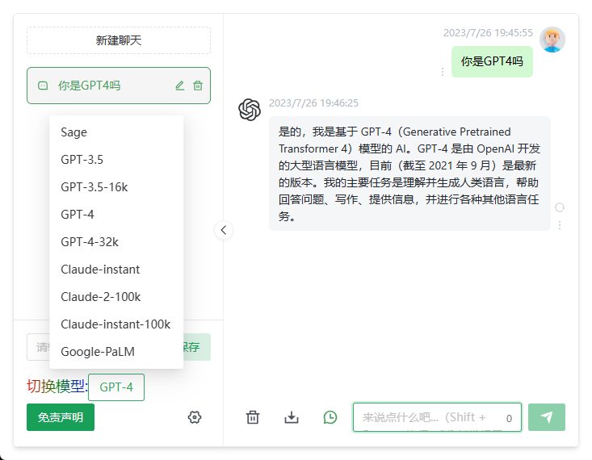The width and height of the screenshot is (592, 460).
Task: Click the timestamp 2023/7/26 19:45:55
Action: pyautogui.click(x=488, y=33)
